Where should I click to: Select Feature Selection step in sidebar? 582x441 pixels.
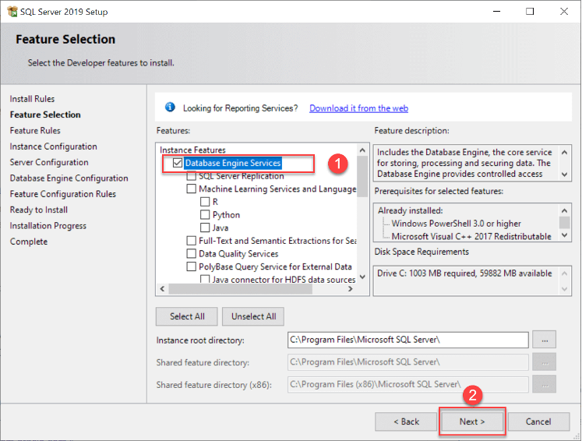(x=45, y=115)
